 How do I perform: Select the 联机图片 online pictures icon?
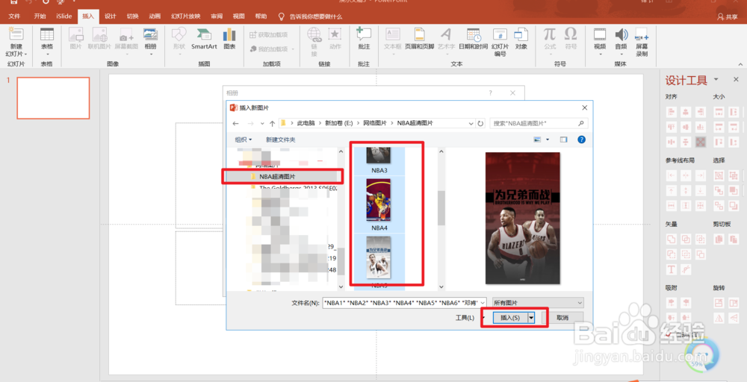pos(99,39)
